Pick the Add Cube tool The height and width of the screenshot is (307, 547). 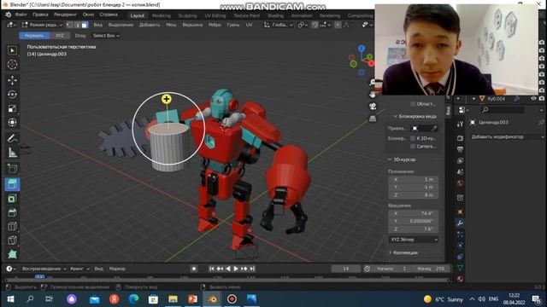(x=12, y=169)
